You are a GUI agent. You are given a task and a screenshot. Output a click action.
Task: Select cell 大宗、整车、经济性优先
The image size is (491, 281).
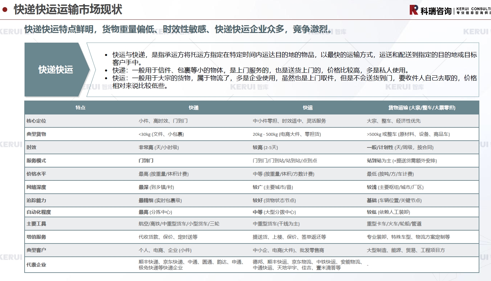click(394, 121)
